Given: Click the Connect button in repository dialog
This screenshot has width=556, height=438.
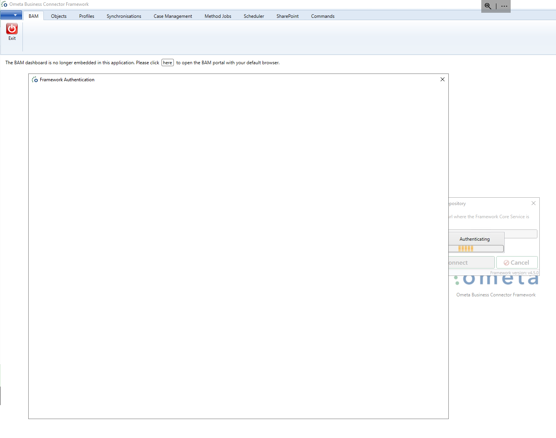Looking at the screenshot, I should tap(472, 262).
